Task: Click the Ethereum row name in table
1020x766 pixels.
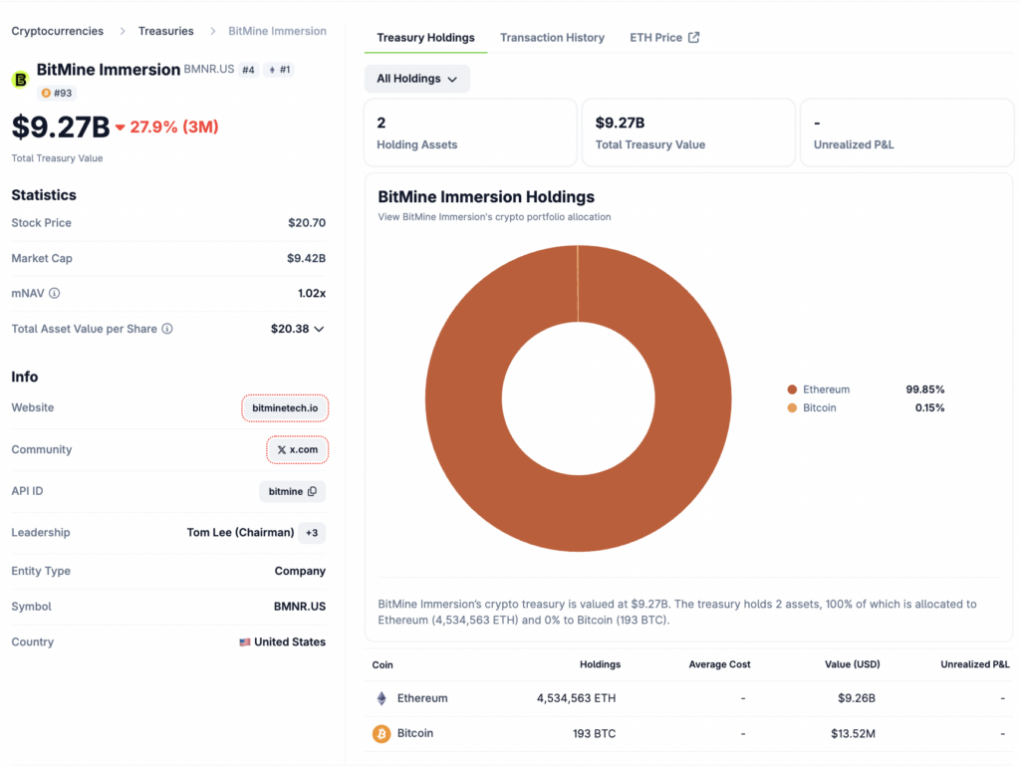Action: (x=422, y=698)
